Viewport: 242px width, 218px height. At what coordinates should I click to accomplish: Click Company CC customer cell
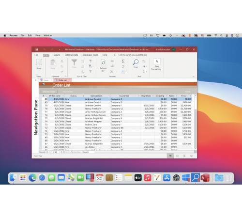click(125, 109)
